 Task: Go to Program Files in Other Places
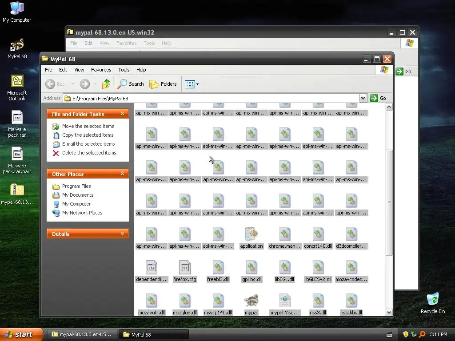(x=76, y=186)
